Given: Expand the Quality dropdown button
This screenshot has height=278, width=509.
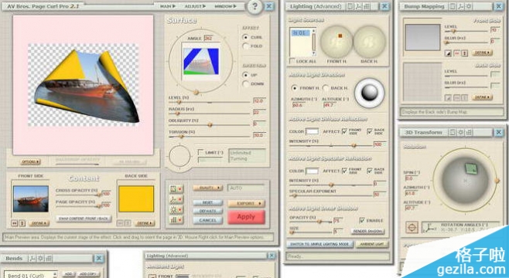Looking at the screenshot, I should (x=208, y=188).
